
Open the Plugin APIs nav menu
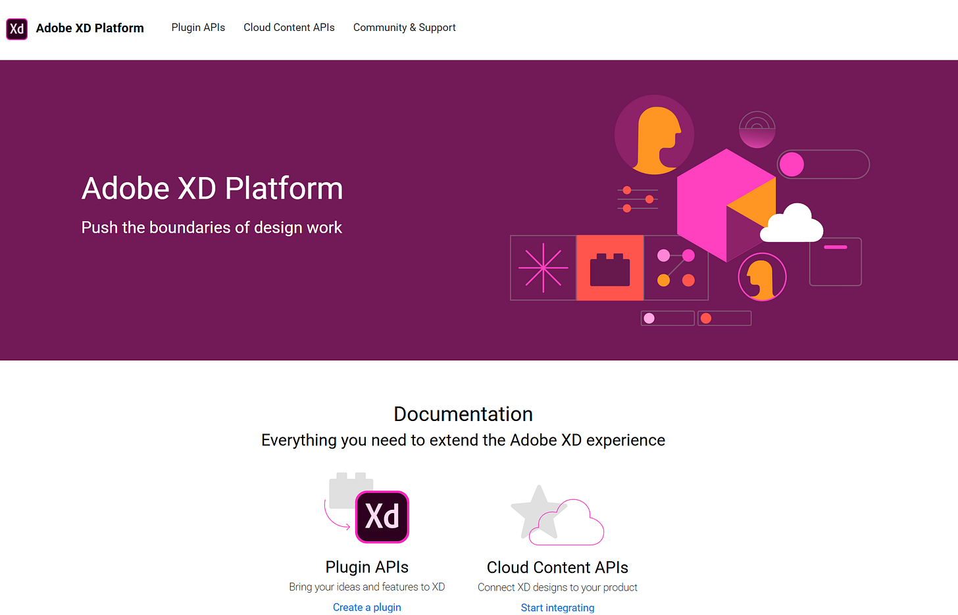coord(198,28)
